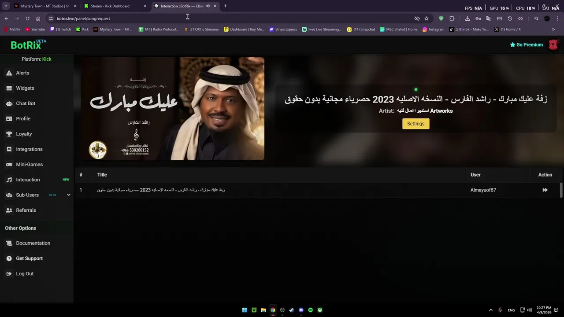Expand the Sub-Users menu

coord(68,195)
